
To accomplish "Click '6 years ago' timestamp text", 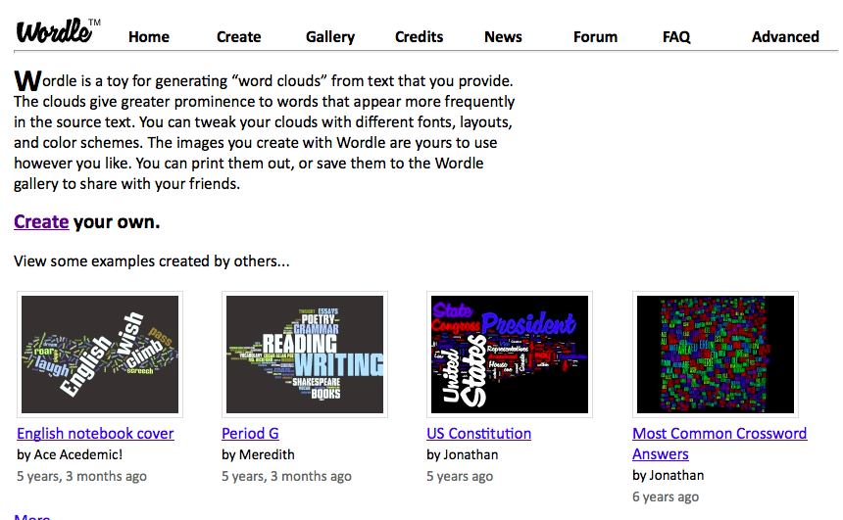I will pyautogui.click(x=666, y=496).
